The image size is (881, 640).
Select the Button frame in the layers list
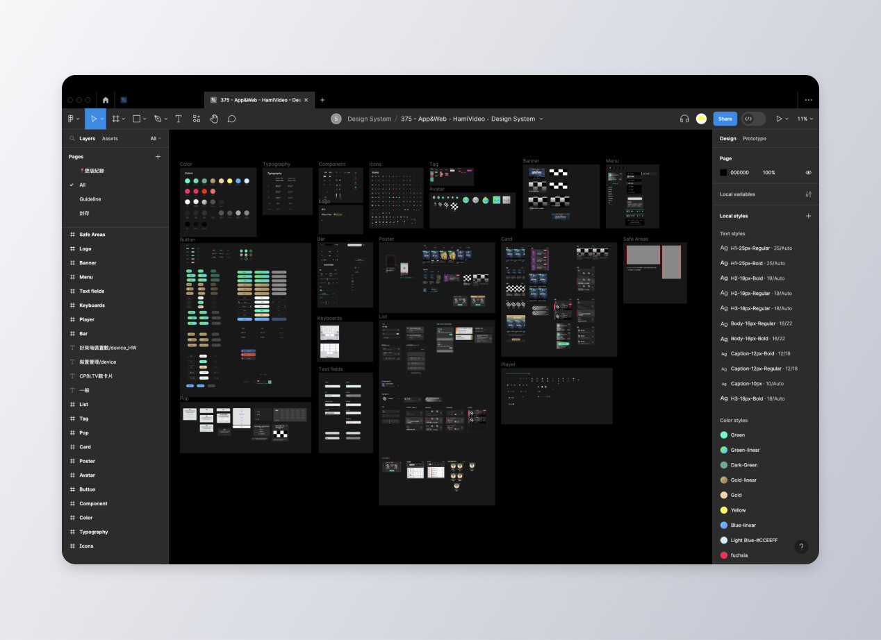[87, 489]
